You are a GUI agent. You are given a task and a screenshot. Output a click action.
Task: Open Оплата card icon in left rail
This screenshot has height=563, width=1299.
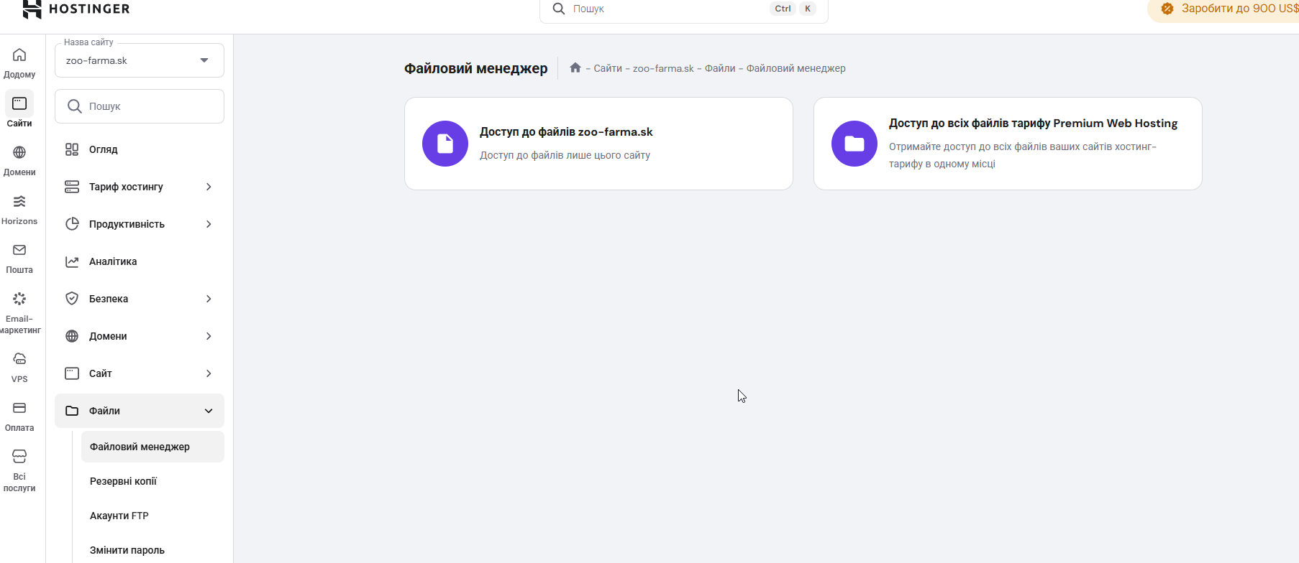point(19,408)
